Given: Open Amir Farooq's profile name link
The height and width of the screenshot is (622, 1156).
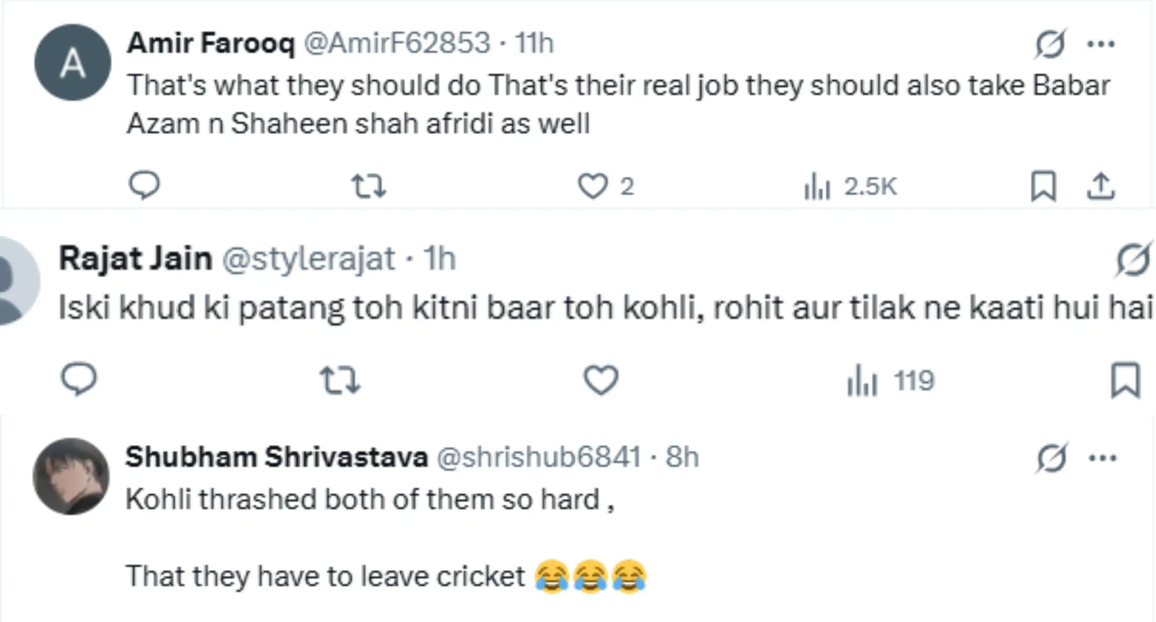Looking at the screenshot, I should coord(211,43).
